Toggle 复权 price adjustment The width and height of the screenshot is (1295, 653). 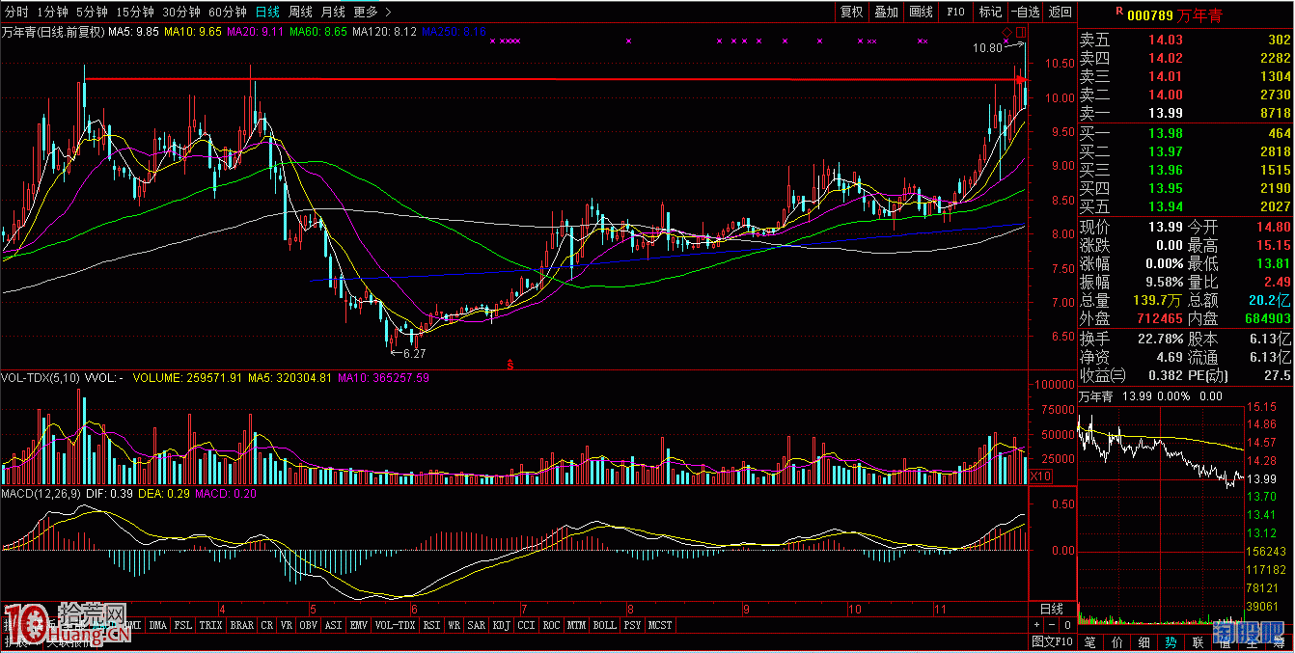click(851, 12)
